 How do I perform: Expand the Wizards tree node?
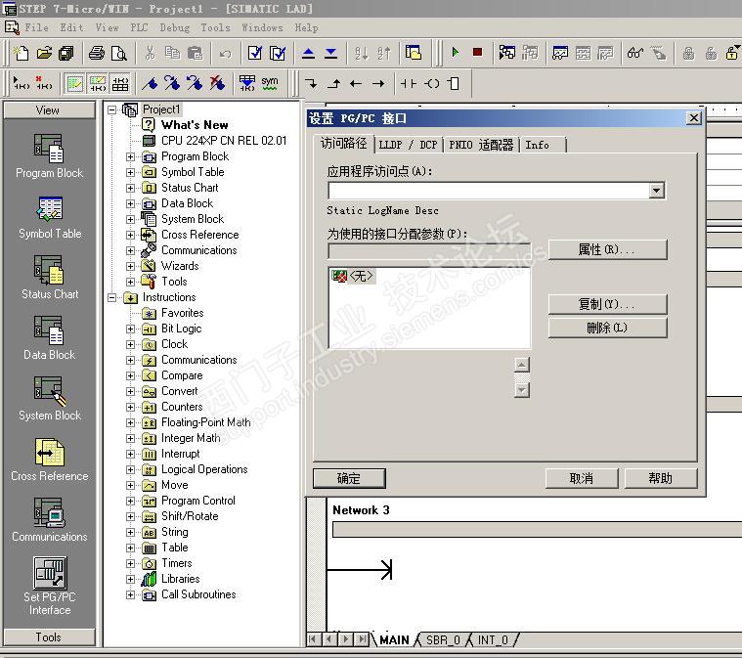[x=130, y=266]
